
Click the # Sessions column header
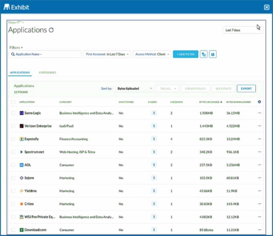pyautogui.click(x=176, y=102)
